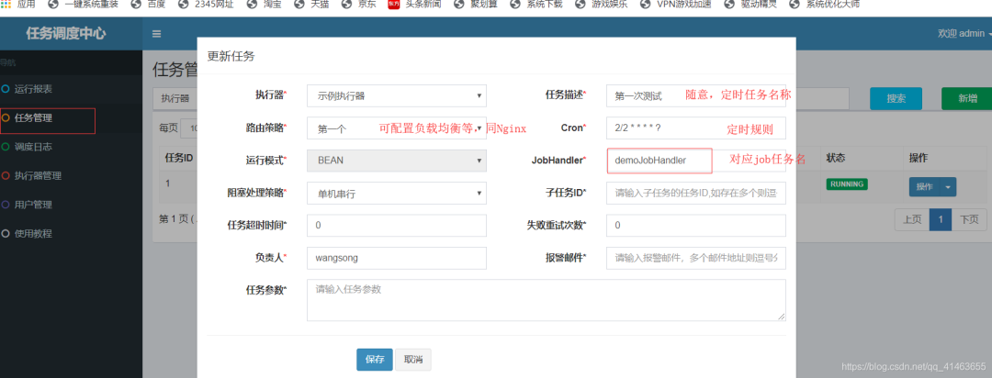
Task: Open the VPN游戏加速 bookmark
Action: point(676,5)
